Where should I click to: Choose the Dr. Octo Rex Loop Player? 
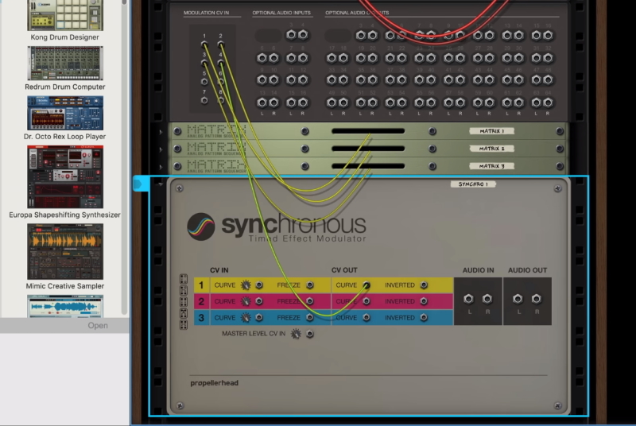coord(65,113)
